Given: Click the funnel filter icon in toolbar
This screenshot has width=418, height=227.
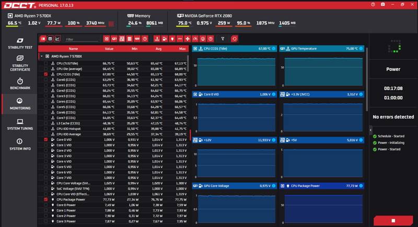Looking at the screenshot, I should 223,39.
